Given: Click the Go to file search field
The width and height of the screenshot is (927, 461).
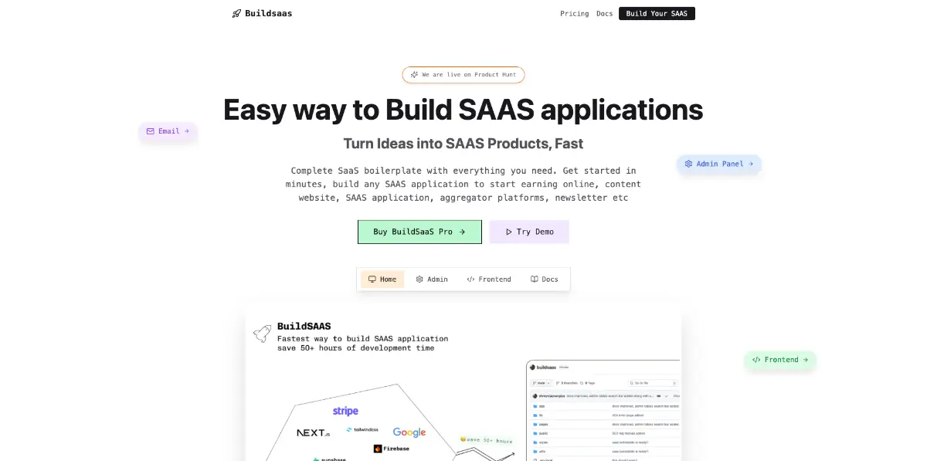Looking at the screenshot, I should tap(654, 382).
